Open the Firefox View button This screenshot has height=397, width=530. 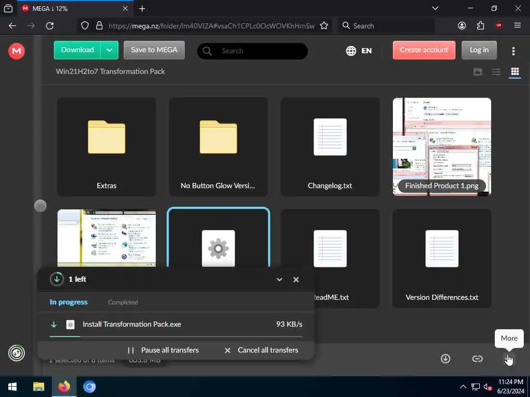click(x=8, y=8)
